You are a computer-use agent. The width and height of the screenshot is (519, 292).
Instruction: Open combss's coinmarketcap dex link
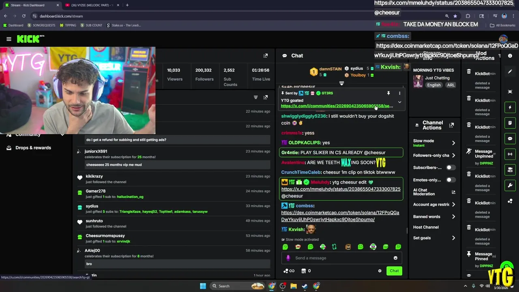[x=340, y=216]
